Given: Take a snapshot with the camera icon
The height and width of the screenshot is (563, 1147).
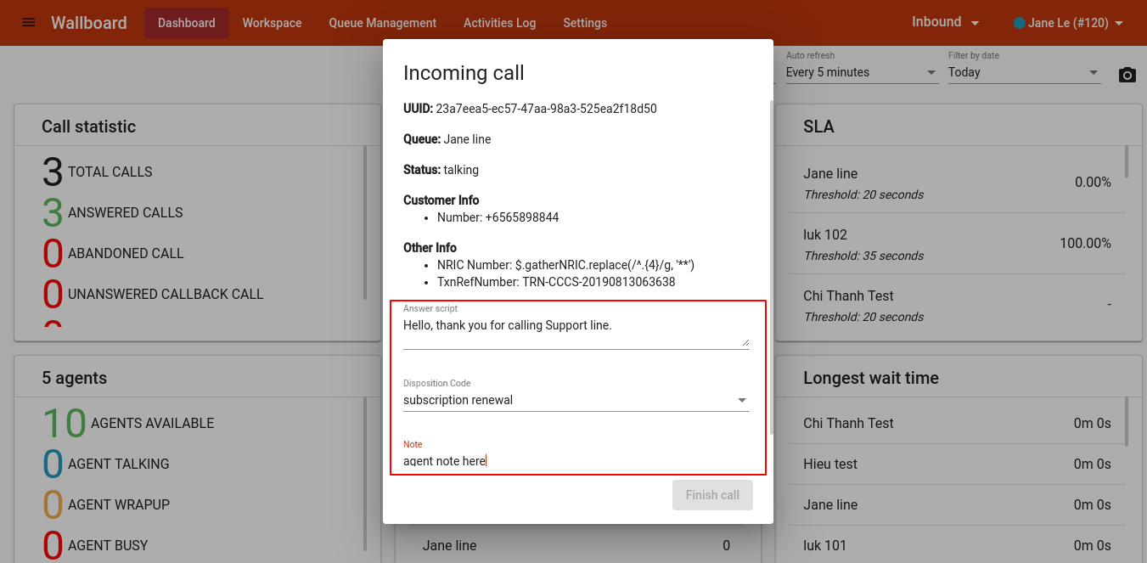Looking at the screenshot, I should 1127,75.
